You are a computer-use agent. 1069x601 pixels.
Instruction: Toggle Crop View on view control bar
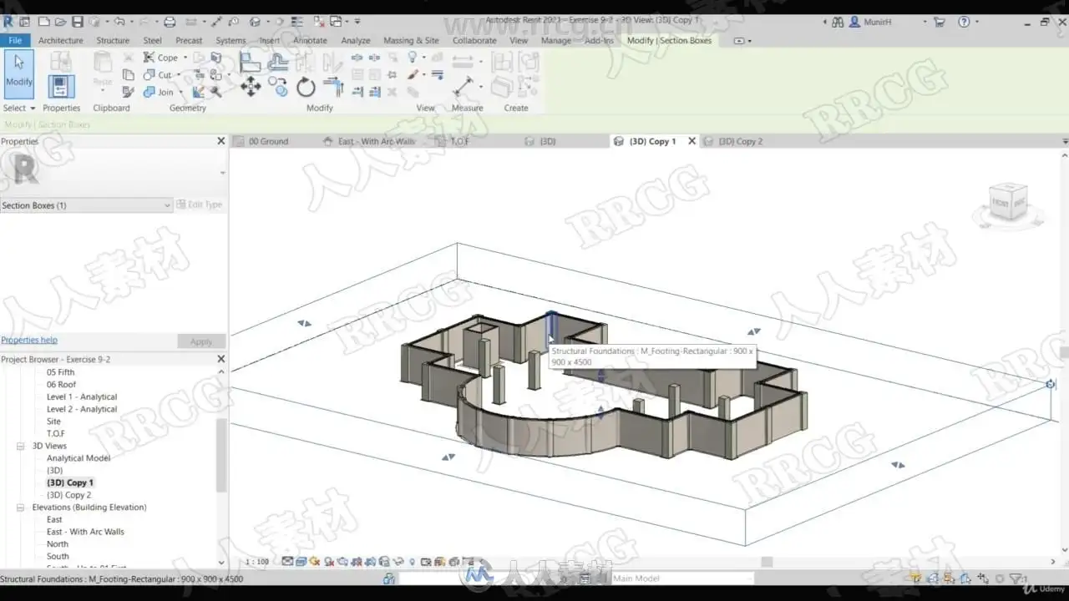pos(357,562)
